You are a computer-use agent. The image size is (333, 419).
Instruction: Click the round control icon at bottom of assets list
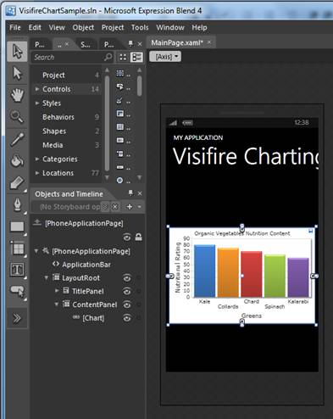tap(119, 180)
